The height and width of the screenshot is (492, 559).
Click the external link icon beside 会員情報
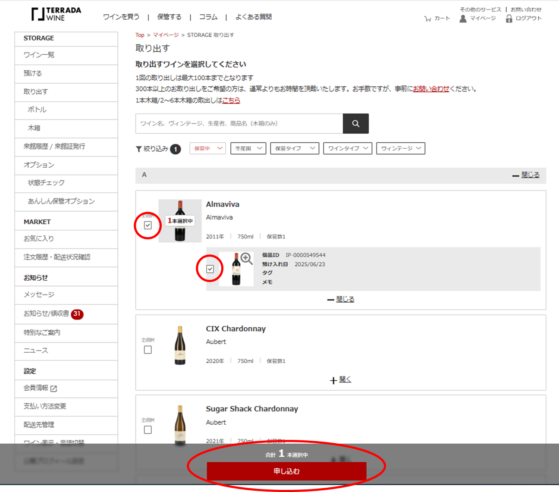coord(53,389)
